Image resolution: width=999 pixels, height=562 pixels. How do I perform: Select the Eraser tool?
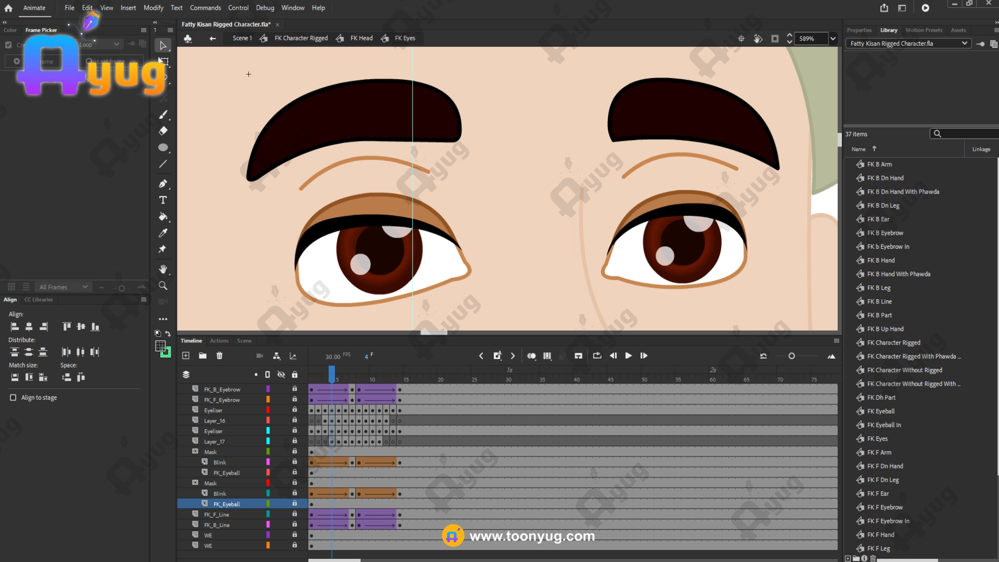pyautogui.click(x=163, y=131)
